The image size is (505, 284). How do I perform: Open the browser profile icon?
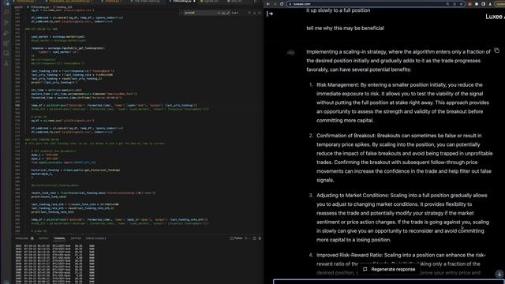click(x=490, y=4)
